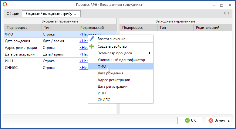Click the green plus Создать свойство icon
The height and width of the screenshot is (129, 236).
pos(92,46)
